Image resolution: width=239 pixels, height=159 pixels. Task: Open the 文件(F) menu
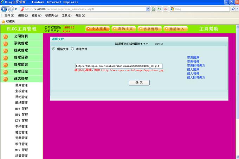(x=9, y=15)
